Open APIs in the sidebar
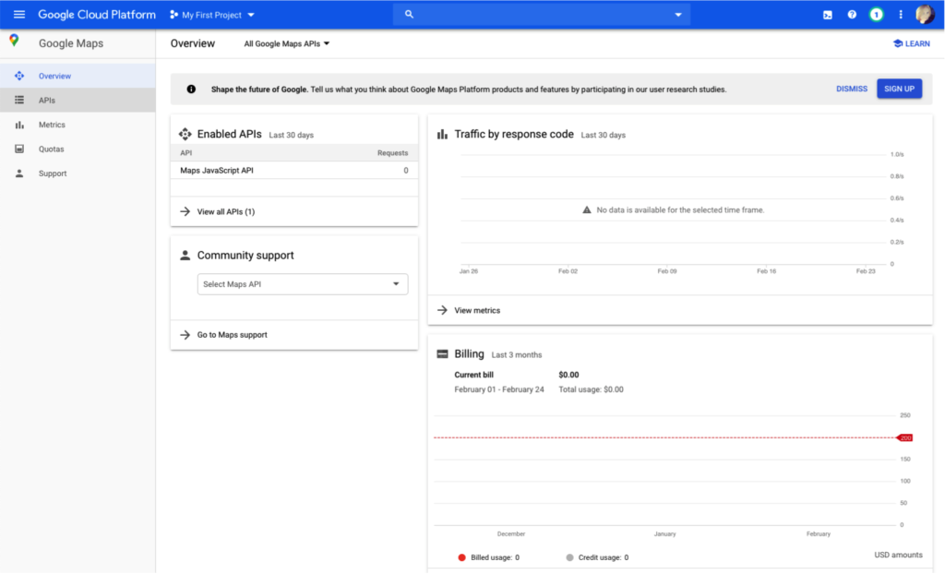This screenshot has height=574, width=945. click(78, 100)
